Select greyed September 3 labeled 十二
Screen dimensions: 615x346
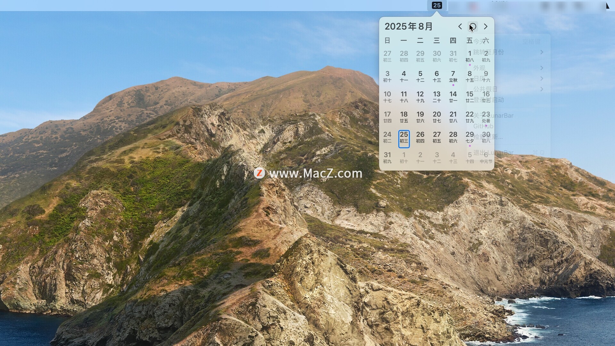pos(437,158)
